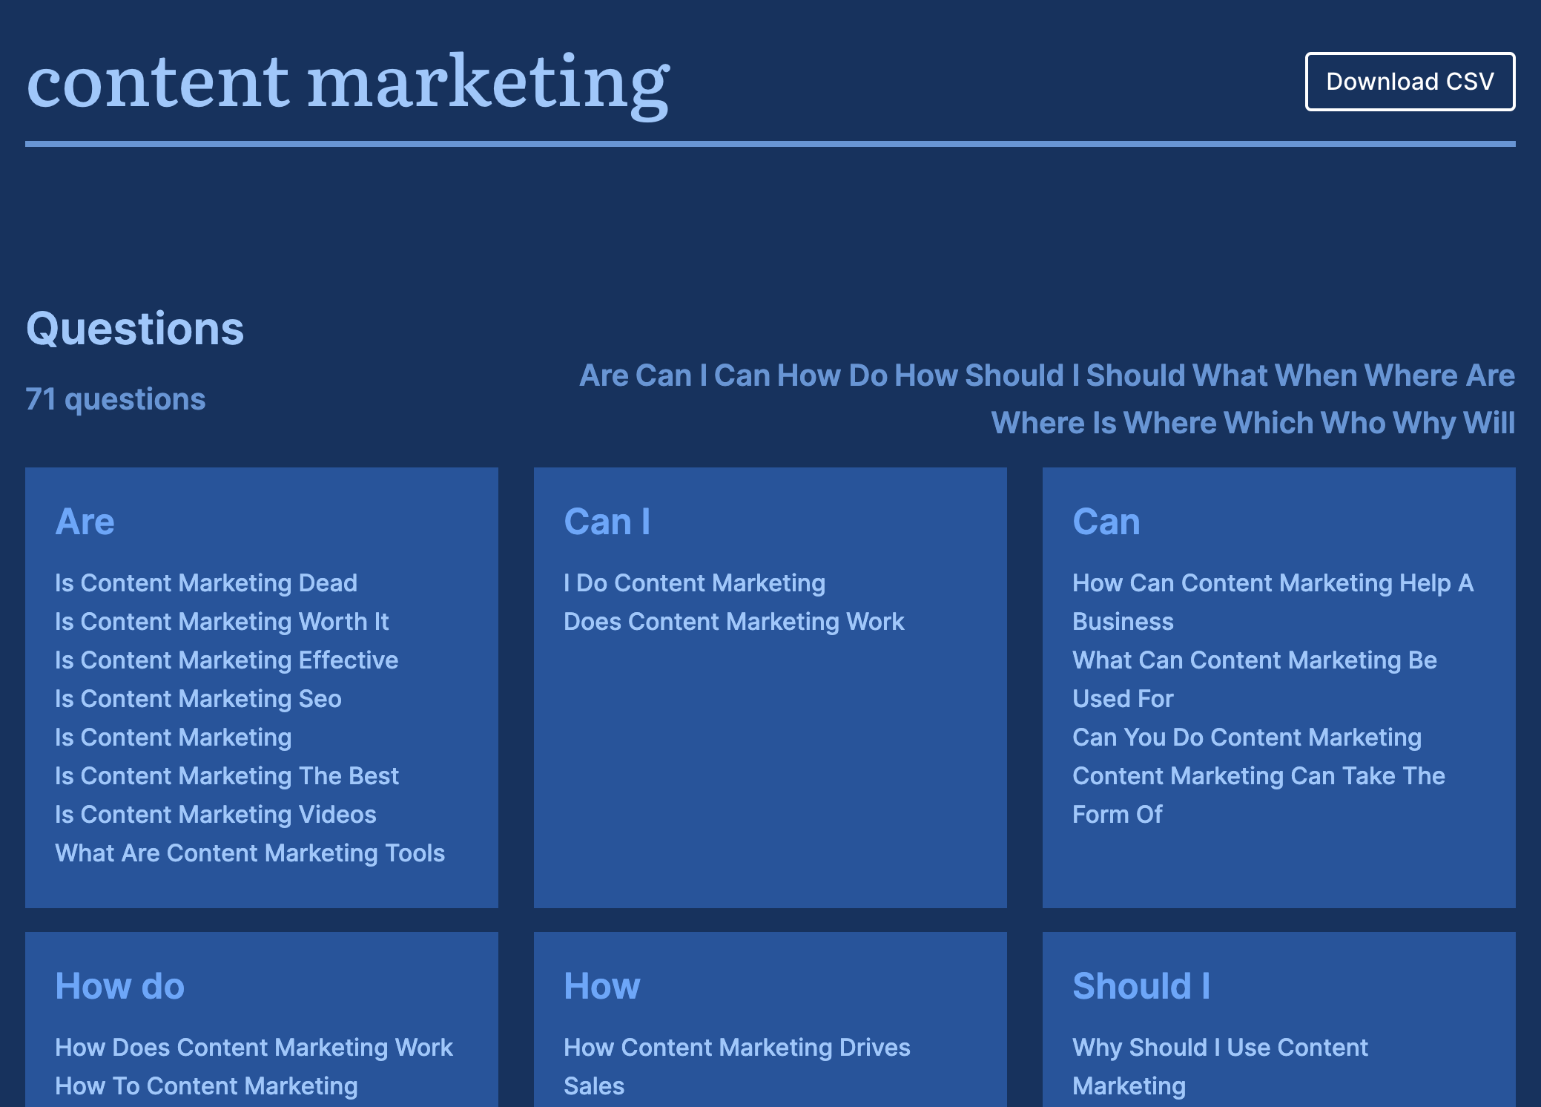Open the 'Will' category link

1489,423
